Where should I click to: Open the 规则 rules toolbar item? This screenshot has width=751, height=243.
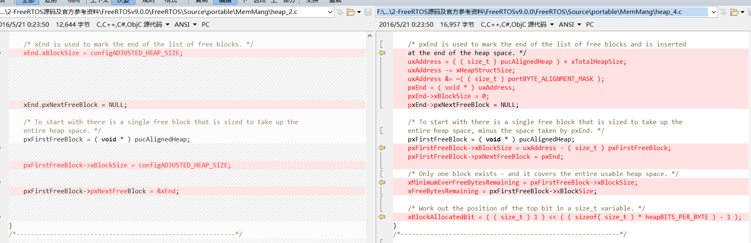pos(148,2)
